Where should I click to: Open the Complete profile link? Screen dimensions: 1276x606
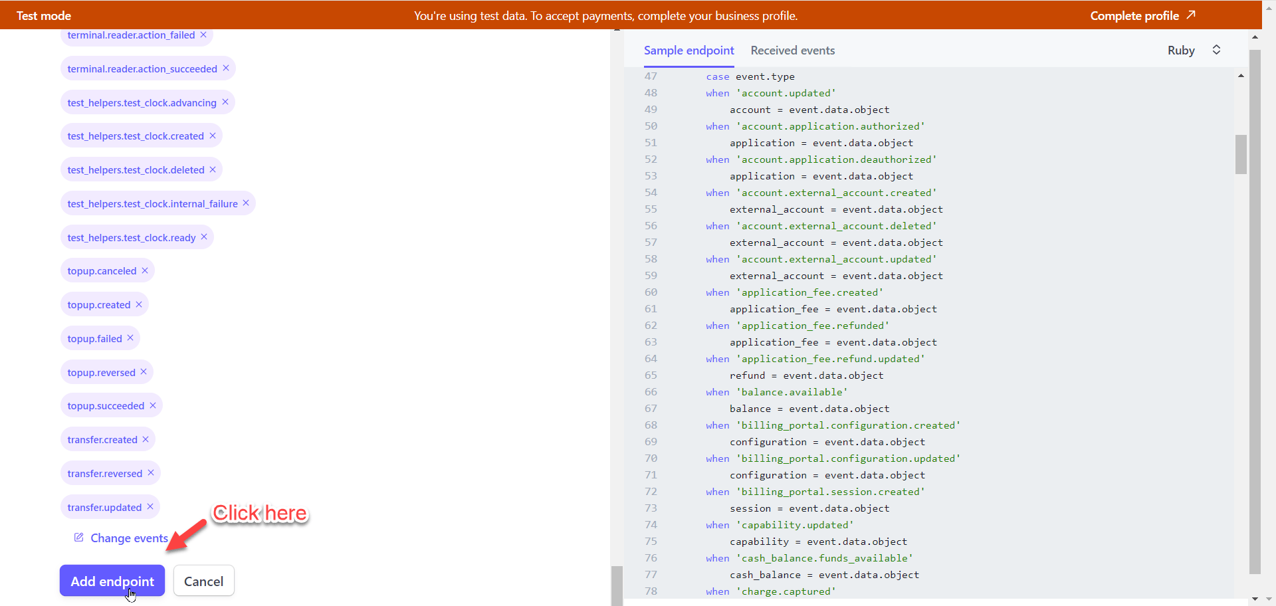tap(1142, 15)
